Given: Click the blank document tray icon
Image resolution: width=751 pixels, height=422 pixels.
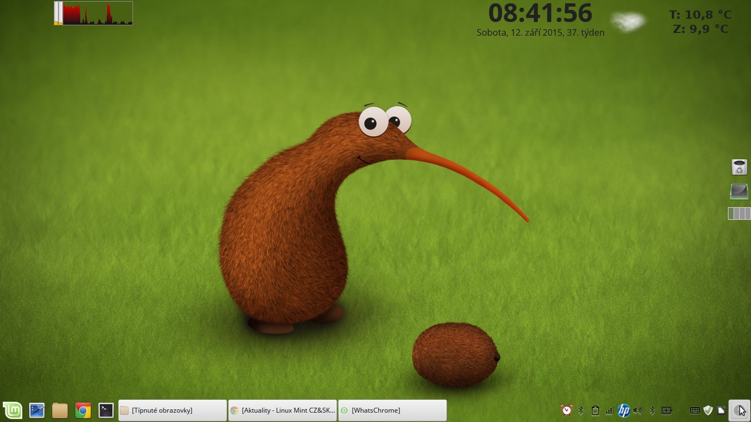Looking at the screenshot, I should [x=721, y=410].
